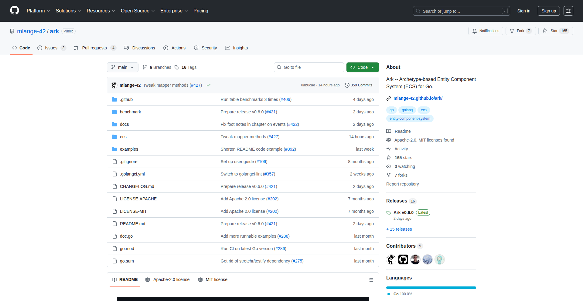Select the MIT license tab

point(213,279)
